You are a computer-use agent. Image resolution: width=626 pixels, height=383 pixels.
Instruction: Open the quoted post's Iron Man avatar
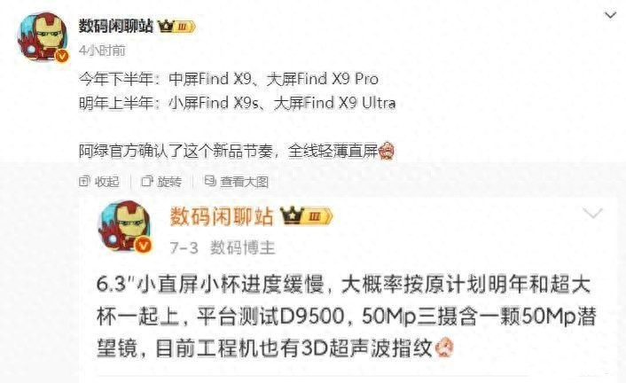(125, 226)
